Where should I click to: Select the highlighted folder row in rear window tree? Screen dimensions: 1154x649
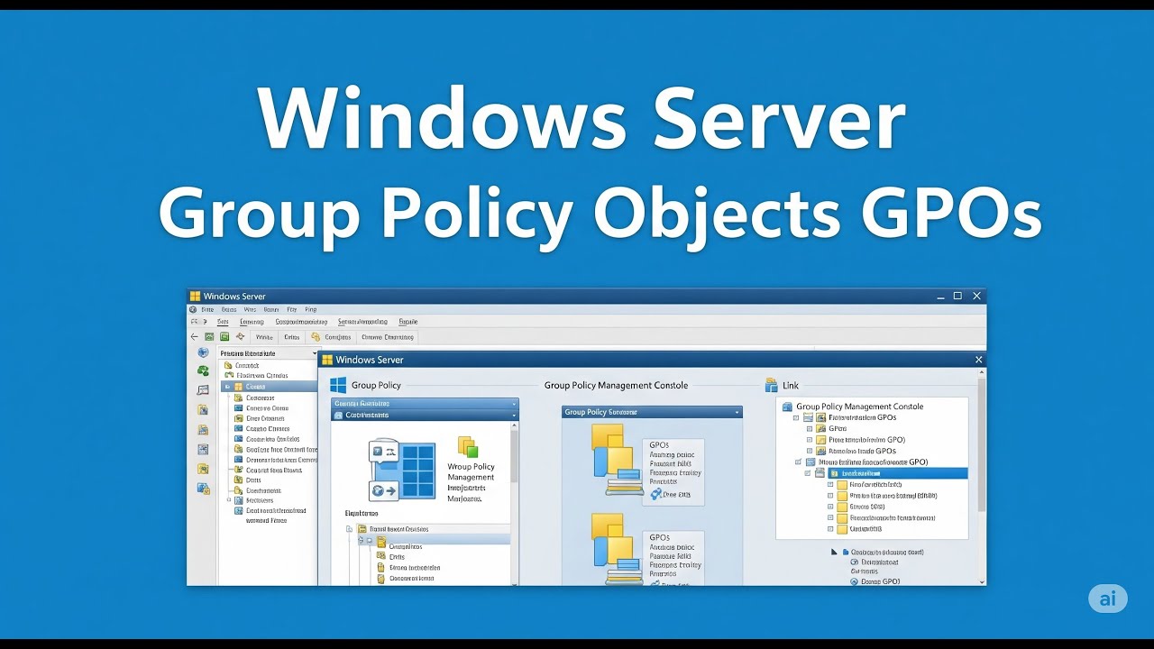[x=269, y=386]
